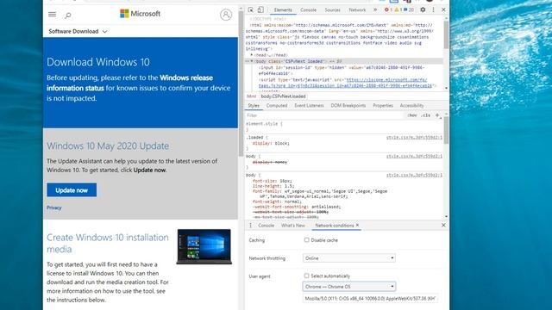Toggle the device toolbar icon

pyautogui.click(x=260, y=9)
